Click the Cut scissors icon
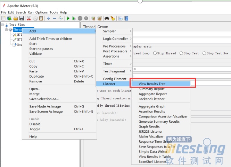231x167 pixels. click(x=29, y=18)
